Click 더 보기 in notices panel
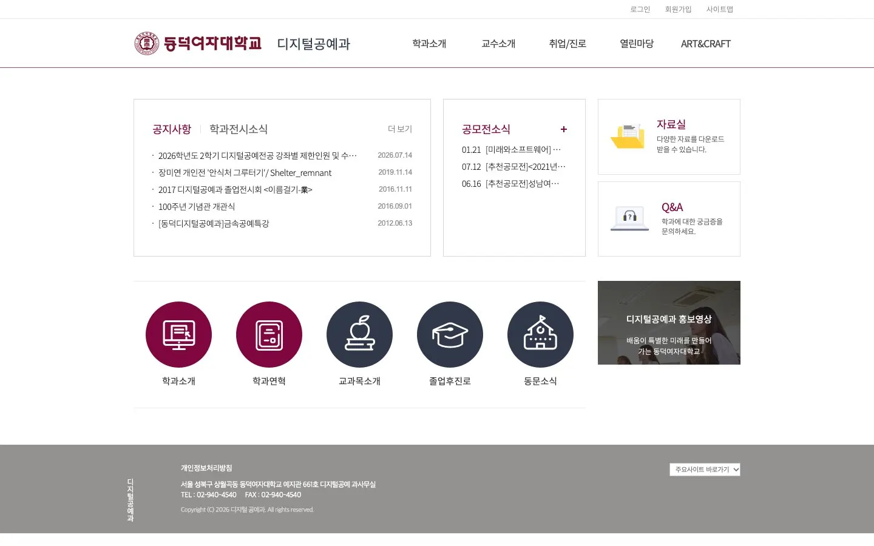Image resolution: width=874 pixels, height=546 pixels. point(400,129)
